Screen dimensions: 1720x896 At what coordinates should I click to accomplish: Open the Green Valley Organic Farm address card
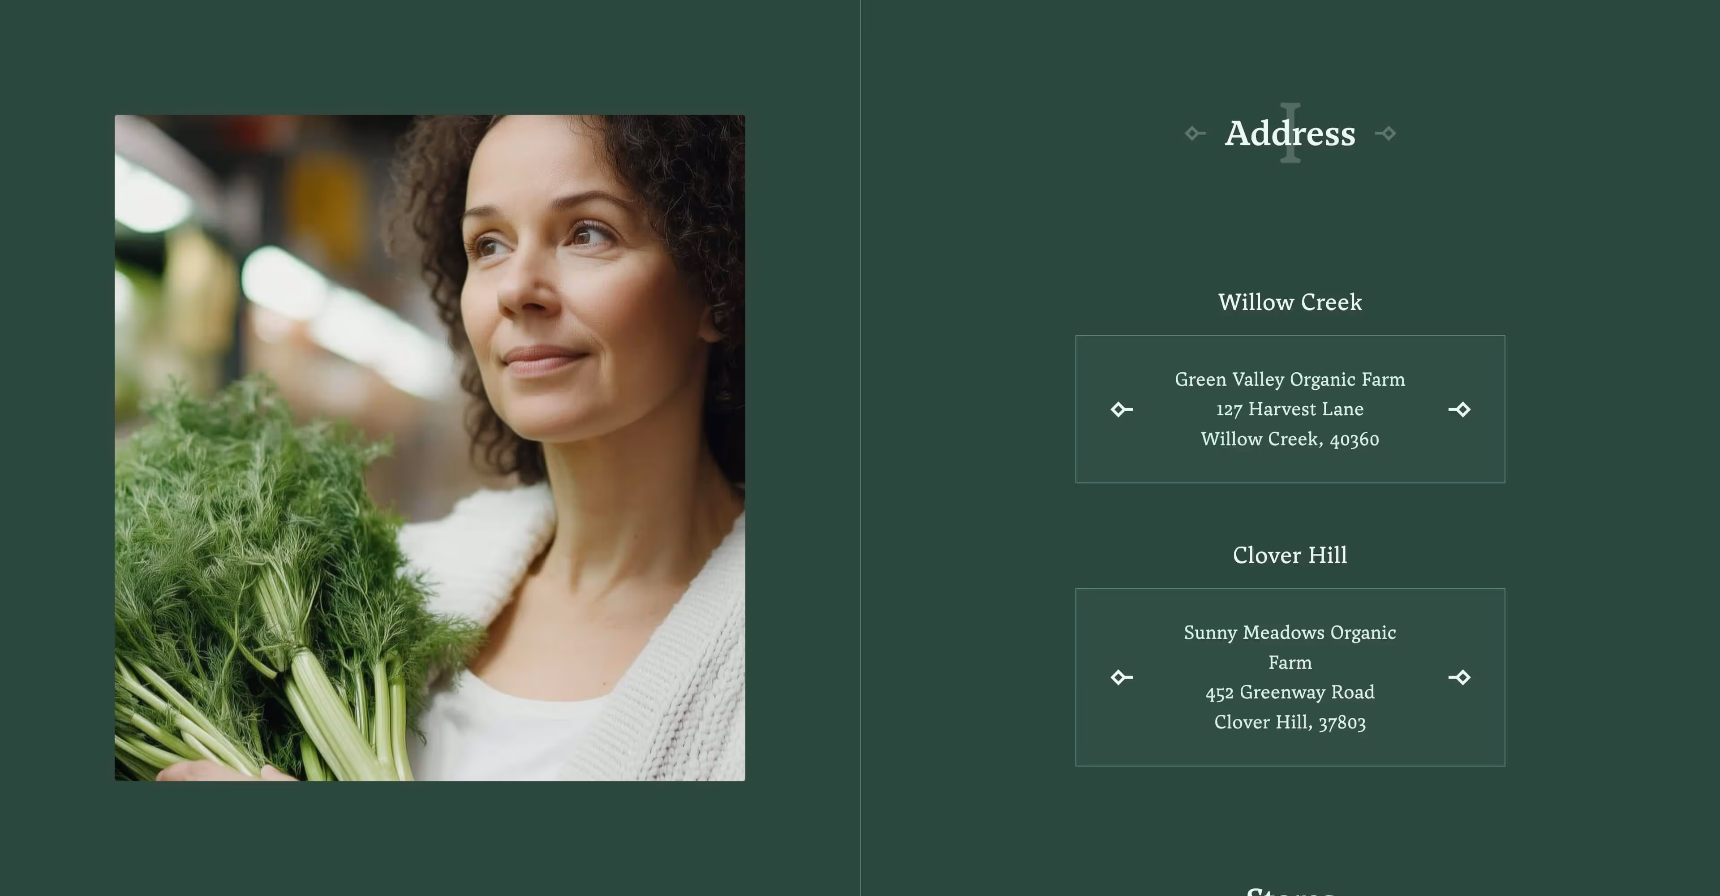pos(1290,409)
